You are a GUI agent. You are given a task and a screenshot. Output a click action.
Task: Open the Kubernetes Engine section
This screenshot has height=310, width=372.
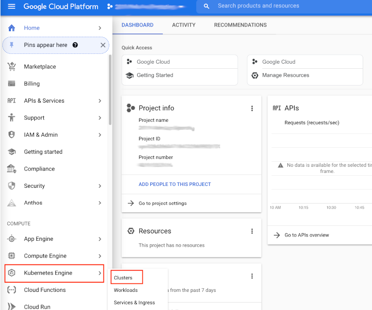coord(53,273)
